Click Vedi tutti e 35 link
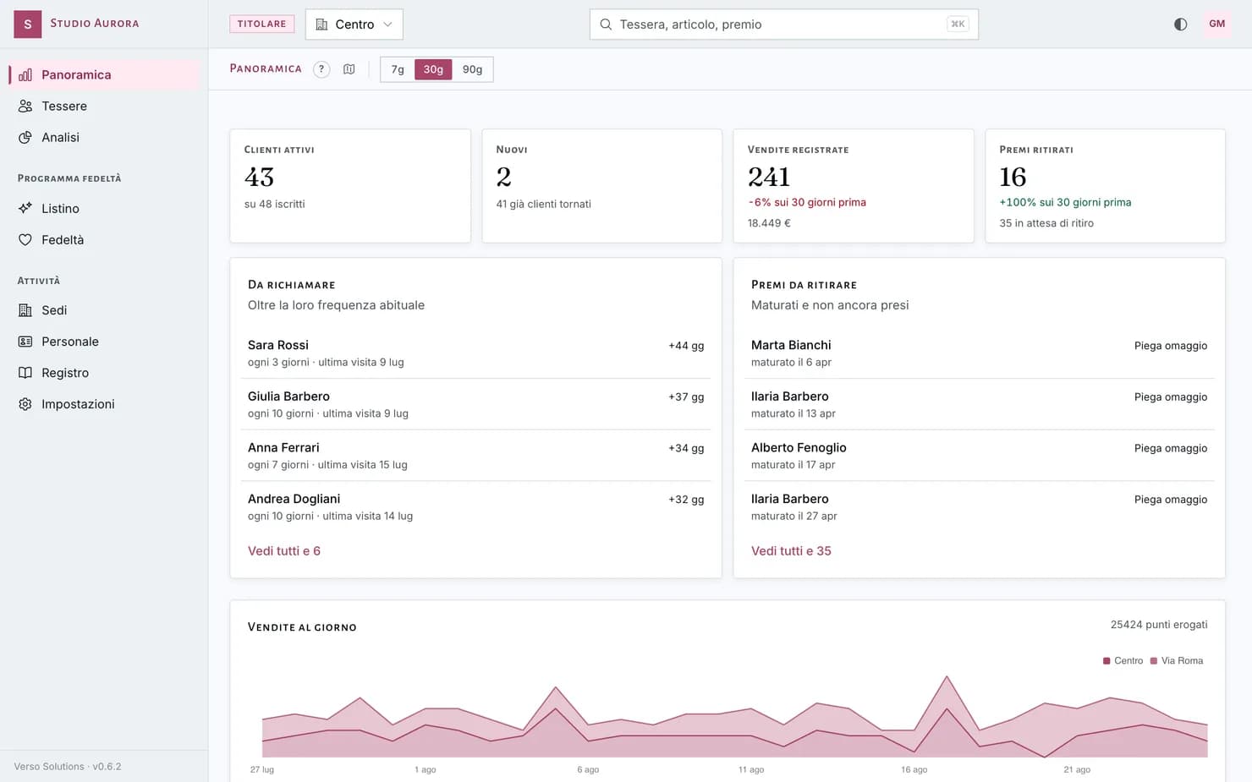Image resolution: width=1252 pixels, height=782 pixels. (x=791, y=550)
